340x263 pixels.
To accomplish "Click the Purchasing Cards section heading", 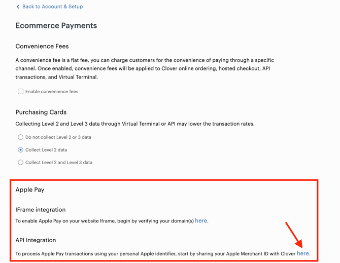I will coord(41,112).
